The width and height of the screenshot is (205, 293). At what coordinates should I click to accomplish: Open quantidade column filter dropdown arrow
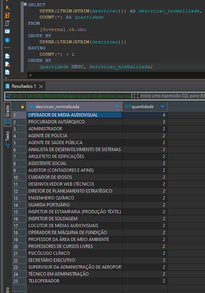162,107
